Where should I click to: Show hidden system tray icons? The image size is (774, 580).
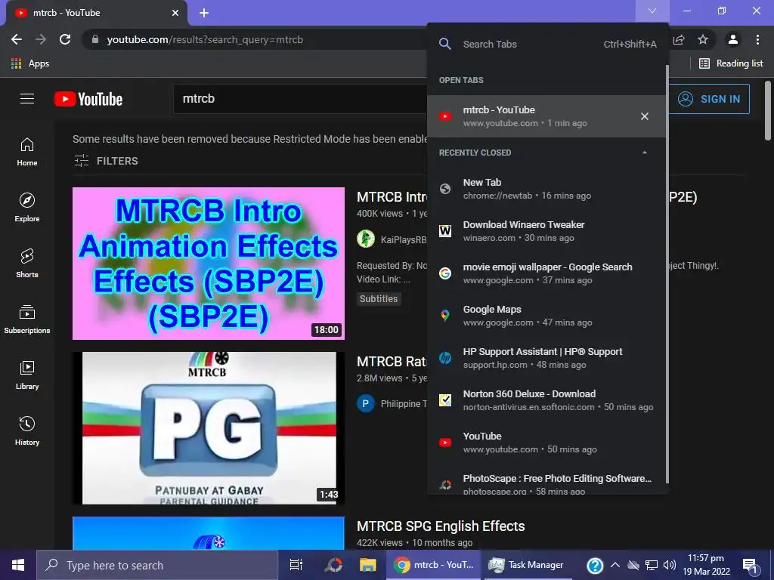coord(615,565)
